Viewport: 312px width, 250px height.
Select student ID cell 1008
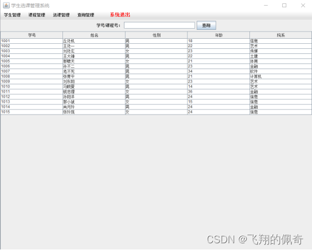(x=32, y=76)
